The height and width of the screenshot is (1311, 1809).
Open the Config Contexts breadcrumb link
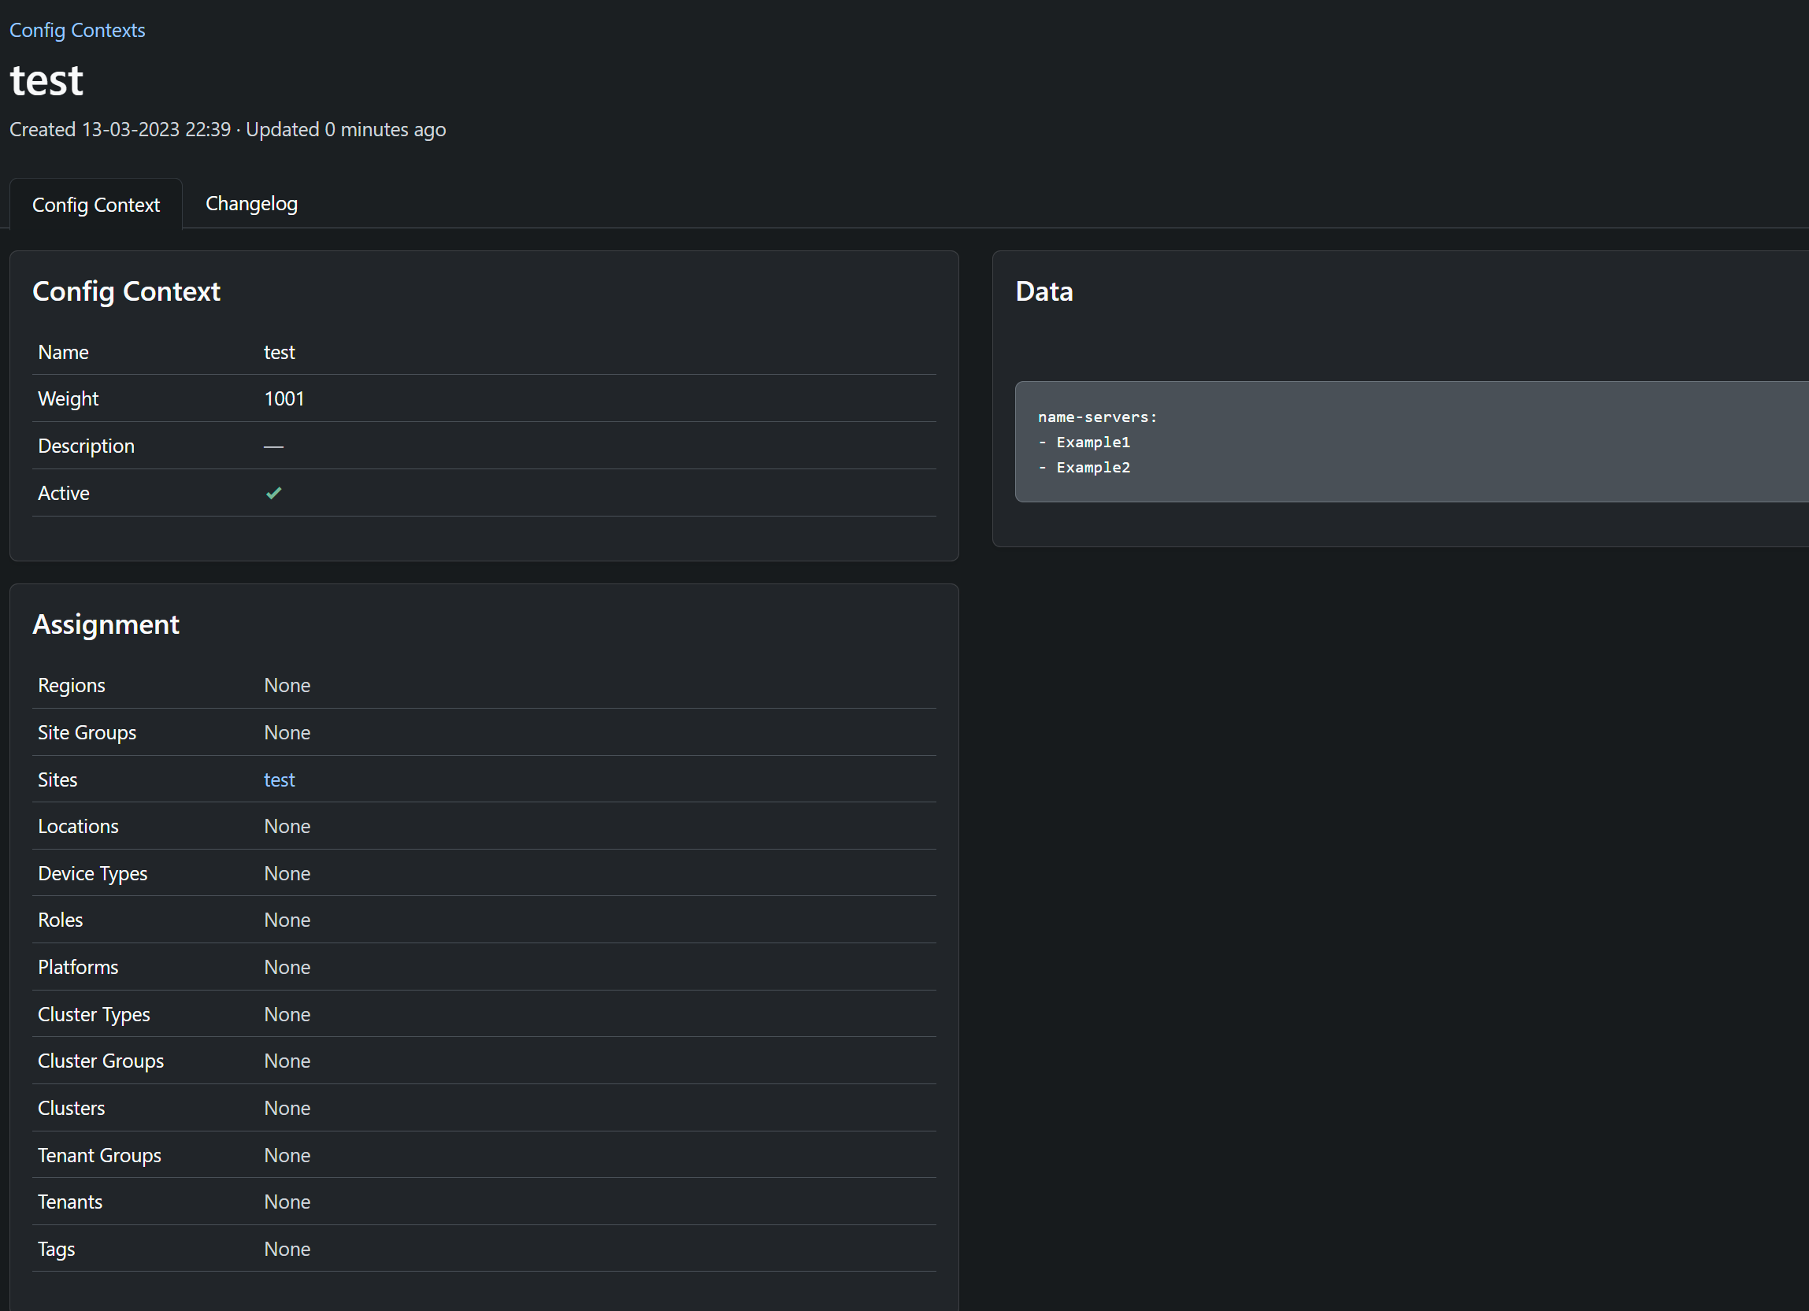[76, 29]
